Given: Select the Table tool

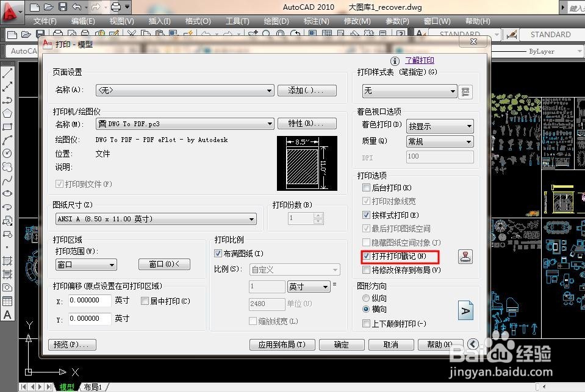Looking at the screenshot, I should click(x=7, y=301).
